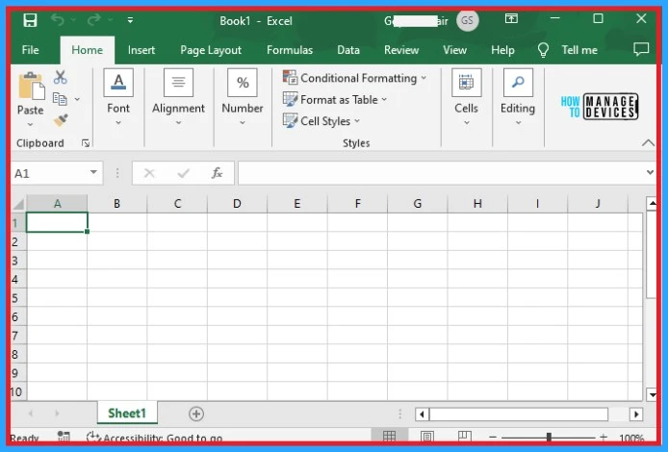Open the Review tab
The width and height of the screenshot is (668, 452).
click(401, 50)
